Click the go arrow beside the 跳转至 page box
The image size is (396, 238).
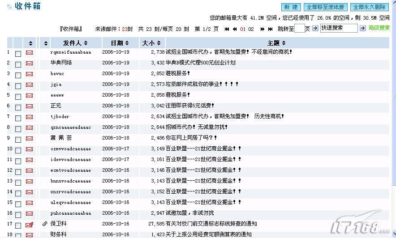pos(315,29)
